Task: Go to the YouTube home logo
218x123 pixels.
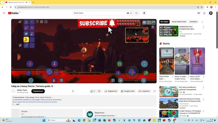Action: pos(13,13)
